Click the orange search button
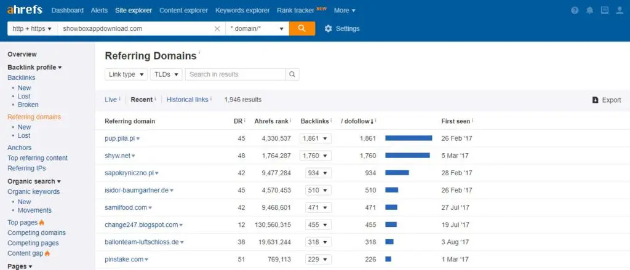Image resolution: width=630 pixels, height=270 pixels. [x=301, y=28]
